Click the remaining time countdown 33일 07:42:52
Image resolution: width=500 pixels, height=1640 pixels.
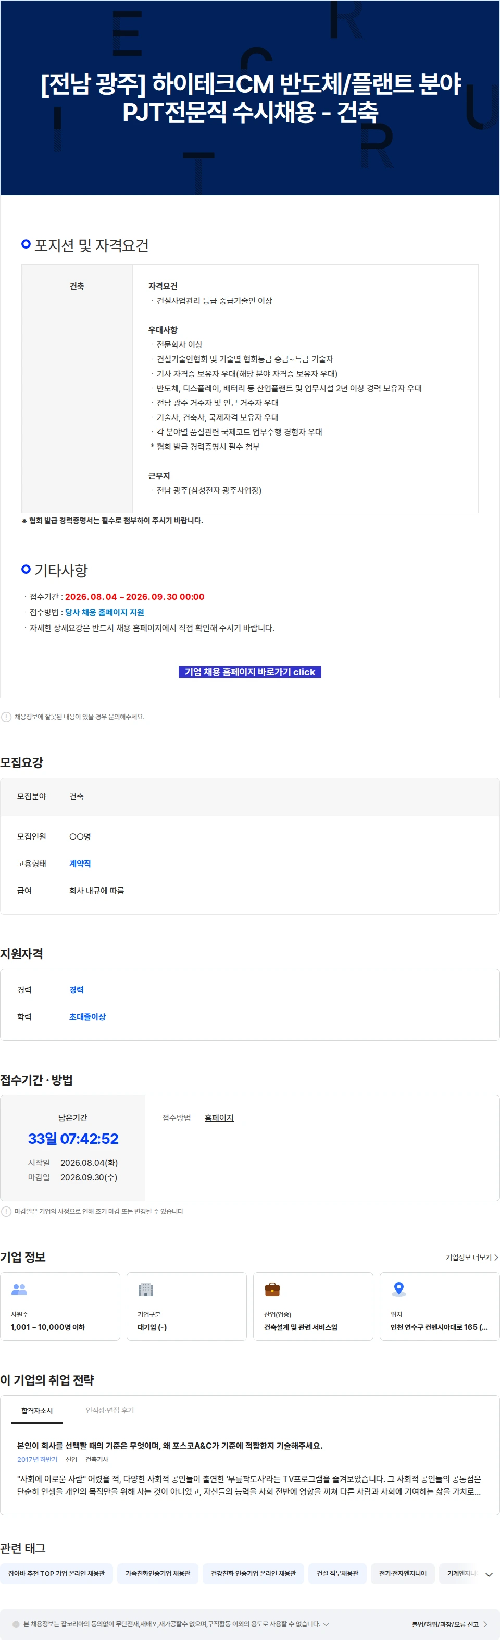click(x=73, y=1139)
